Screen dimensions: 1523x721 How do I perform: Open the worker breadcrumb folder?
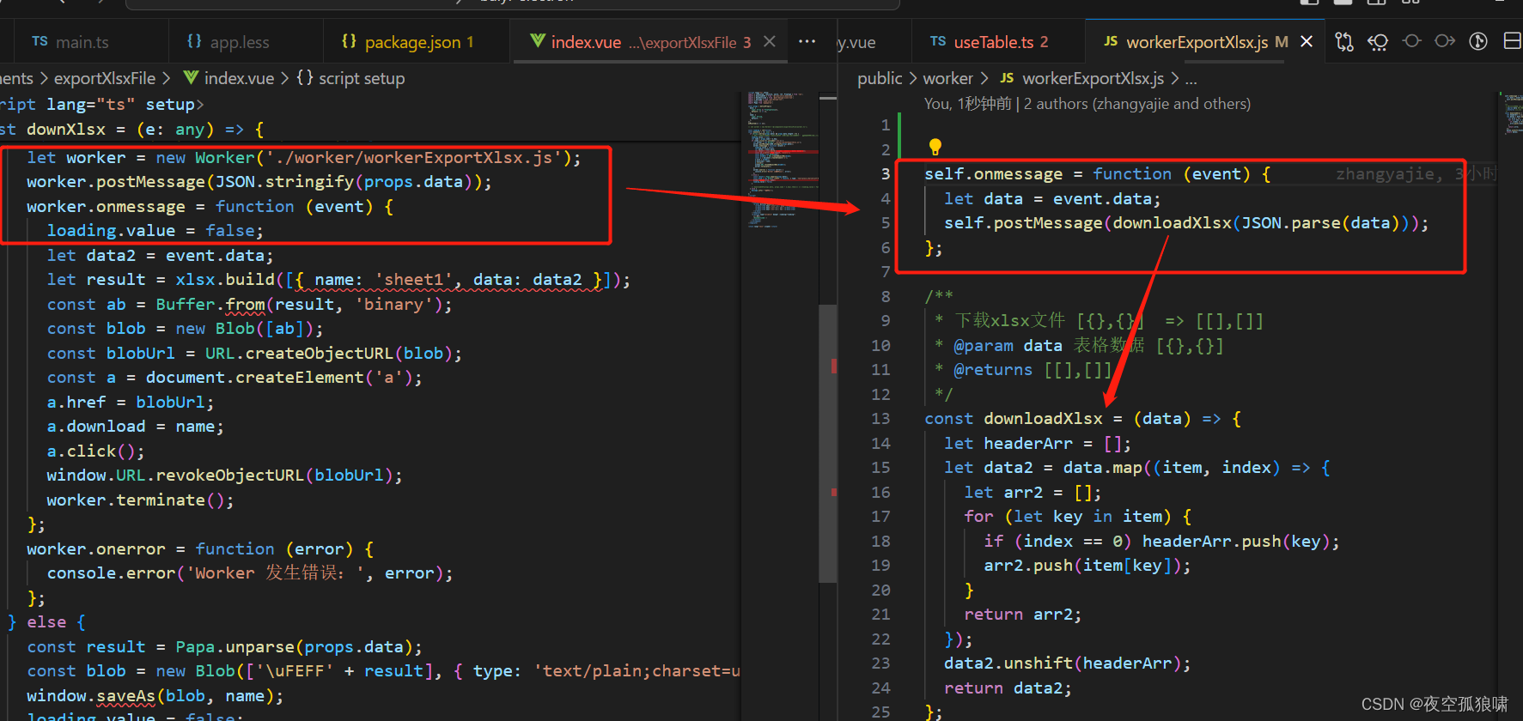pos(947,78)
